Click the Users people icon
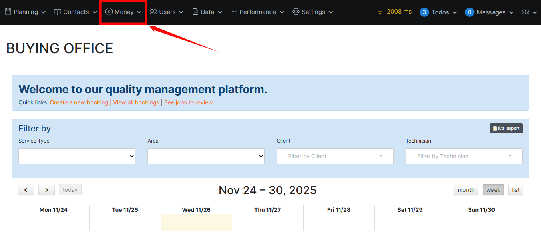 coord(153,12)
